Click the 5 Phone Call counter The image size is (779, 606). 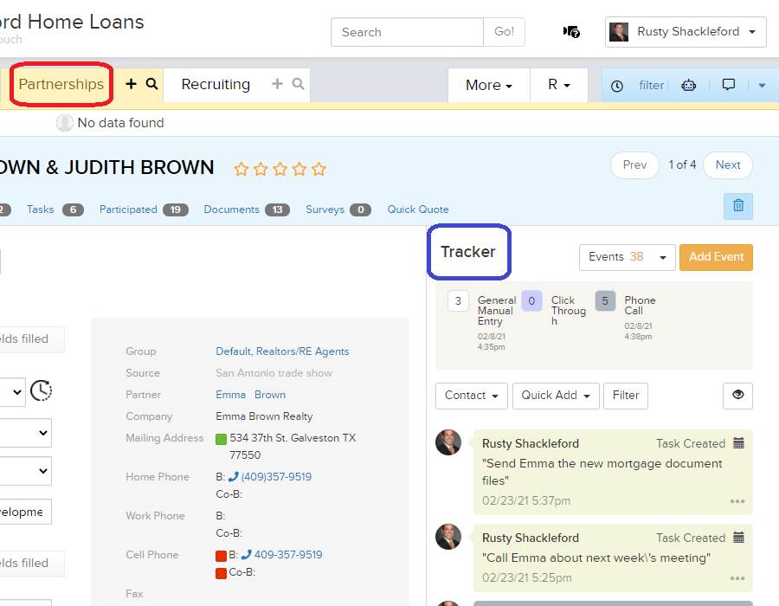point(605,301)
